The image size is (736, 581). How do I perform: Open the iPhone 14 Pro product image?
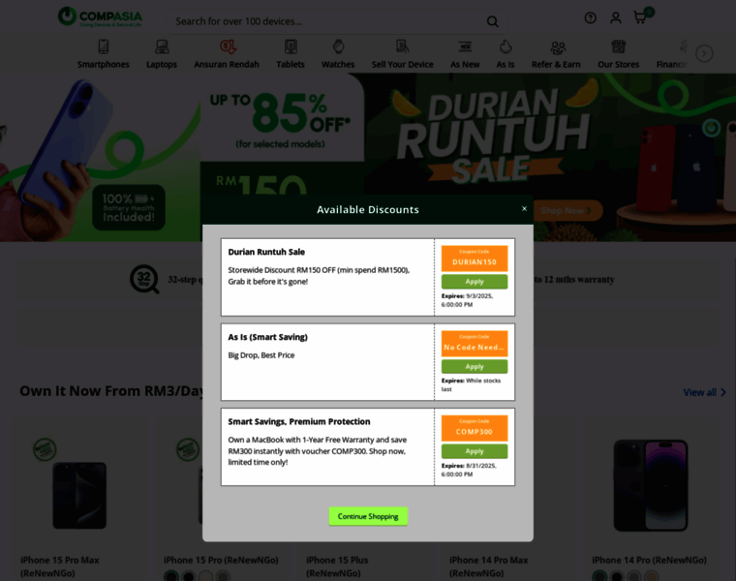point(651,486)
